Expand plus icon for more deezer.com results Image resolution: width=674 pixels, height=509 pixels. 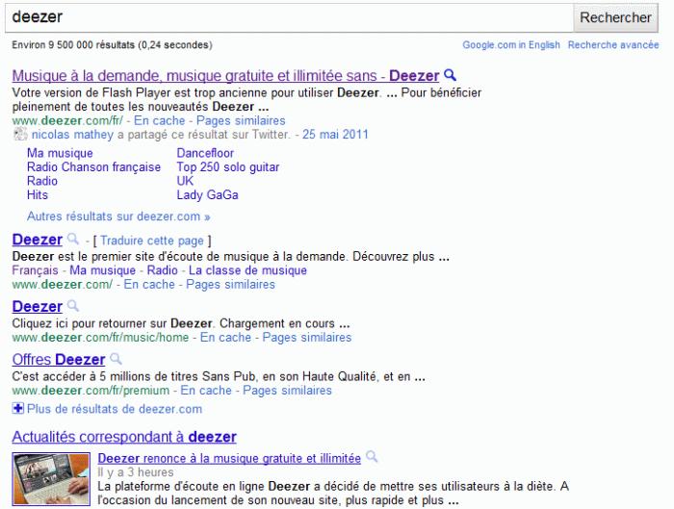[x=18, y=409]
